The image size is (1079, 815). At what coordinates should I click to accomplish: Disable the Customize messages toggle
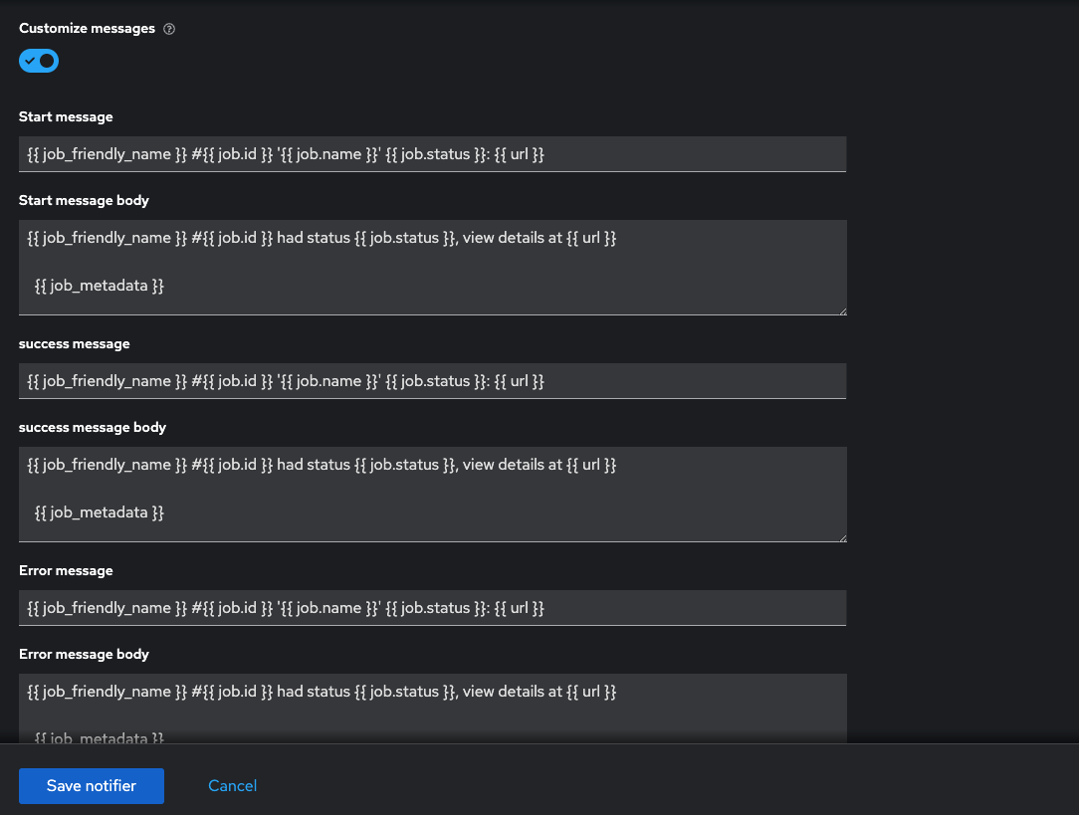tap(39, 61)
